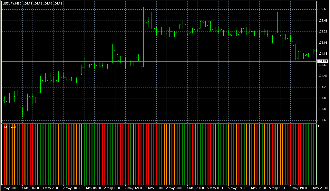Click the indicator scale value 1
Screen dimensions: 330x191
[x=319, y=126]
